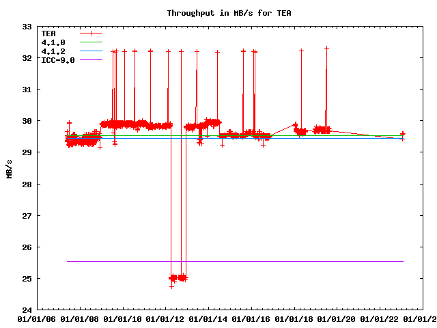Click the green 4.1.0 legend line sample

(x=91, y=42)
